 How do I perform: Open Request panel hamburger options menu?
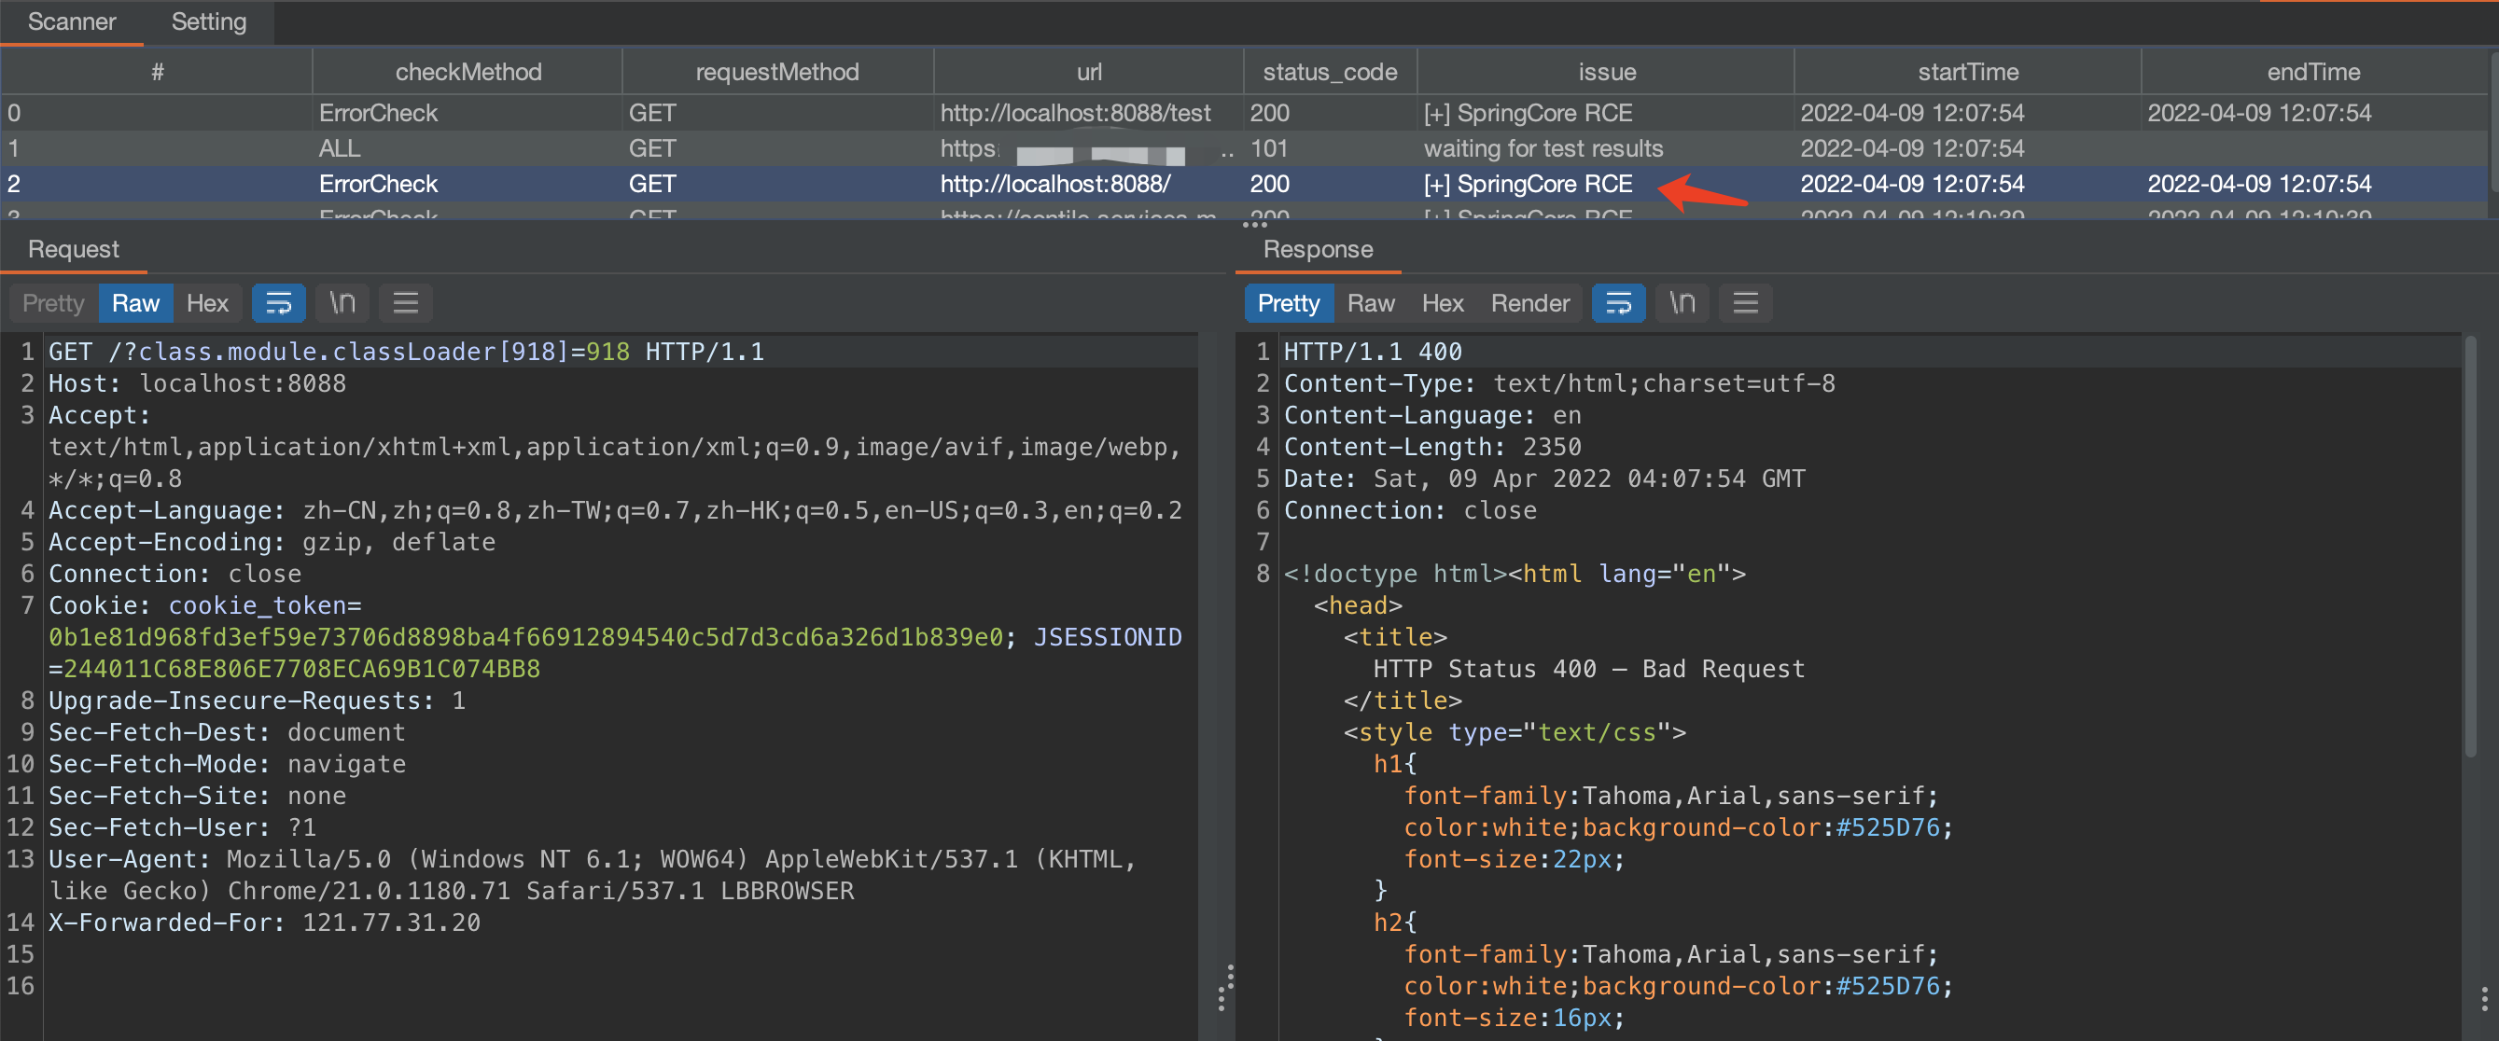406,304
